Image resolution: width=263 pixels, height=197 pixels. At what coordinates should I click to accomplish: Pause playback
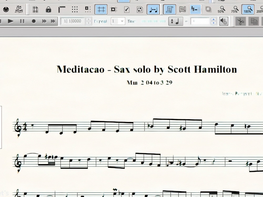pos(22,21)
